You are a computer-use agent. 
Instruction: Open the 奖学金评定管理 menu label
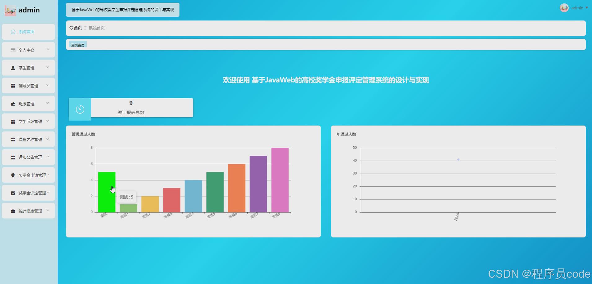click(32, 193)
